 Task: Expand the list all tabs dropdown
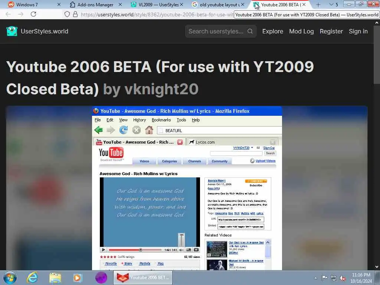tap(334, 4)
